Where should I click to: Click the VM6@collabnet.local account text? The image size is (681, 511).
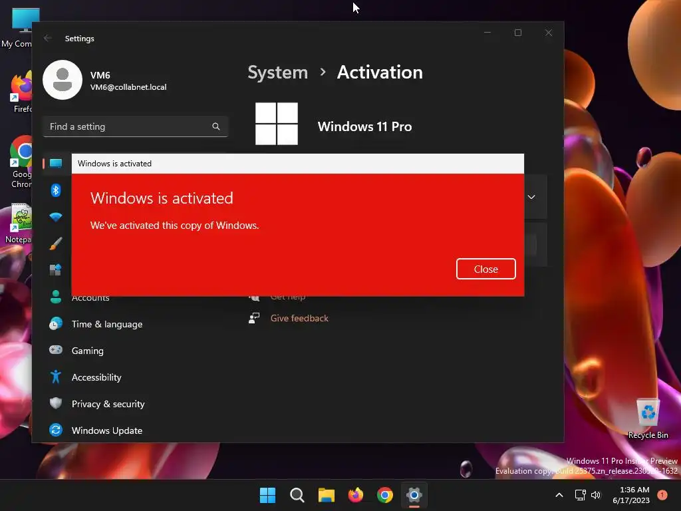[128, 87]
